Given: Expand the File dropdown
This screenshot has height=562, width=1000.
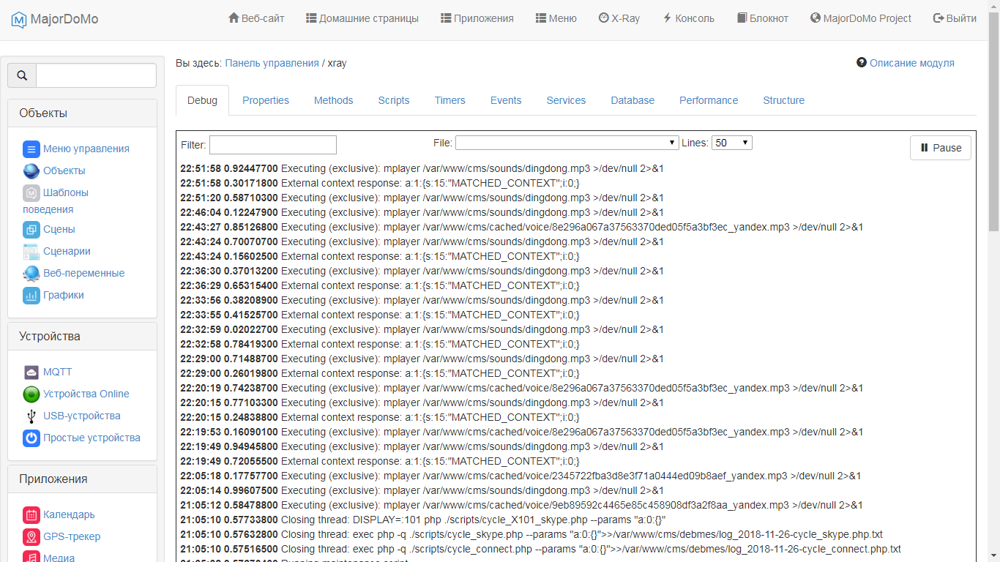Looking at the screenshot, I should [567, 143].
